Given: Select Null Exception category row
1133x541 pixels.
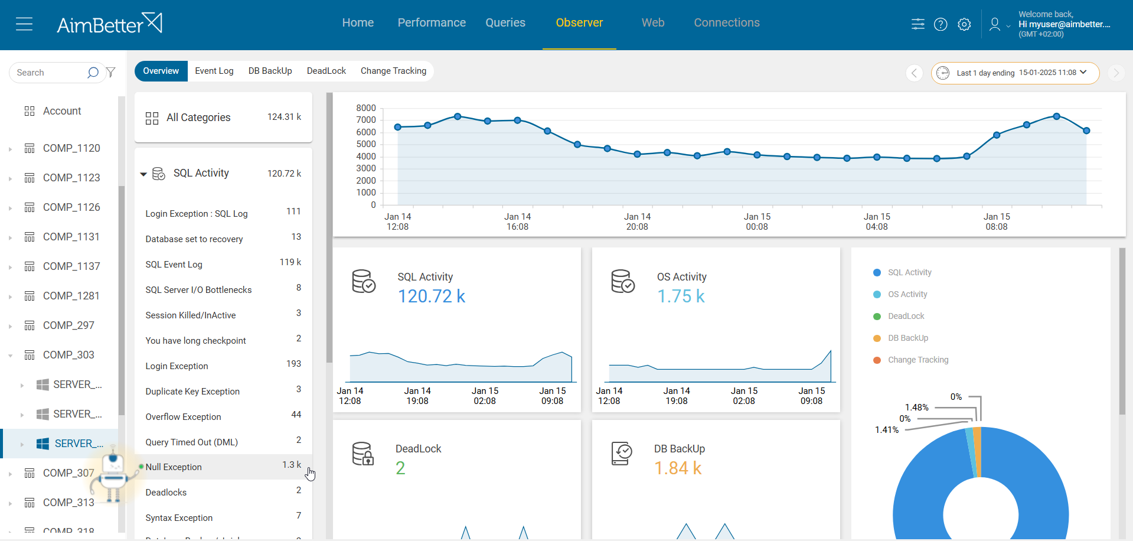Looking at the screenshot, I should tap(223, 467).
